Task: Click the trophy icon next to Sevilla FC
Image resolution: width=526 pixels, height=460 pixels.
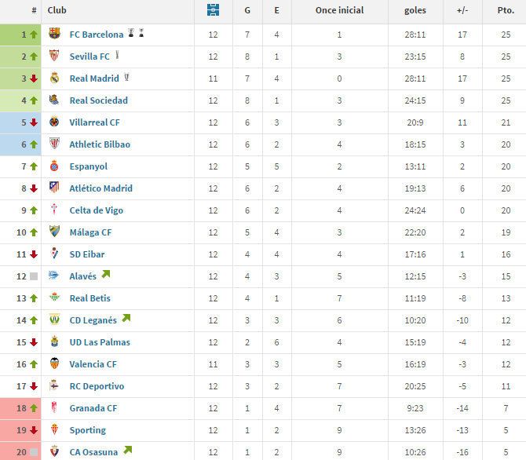Action: pos(117,56)
